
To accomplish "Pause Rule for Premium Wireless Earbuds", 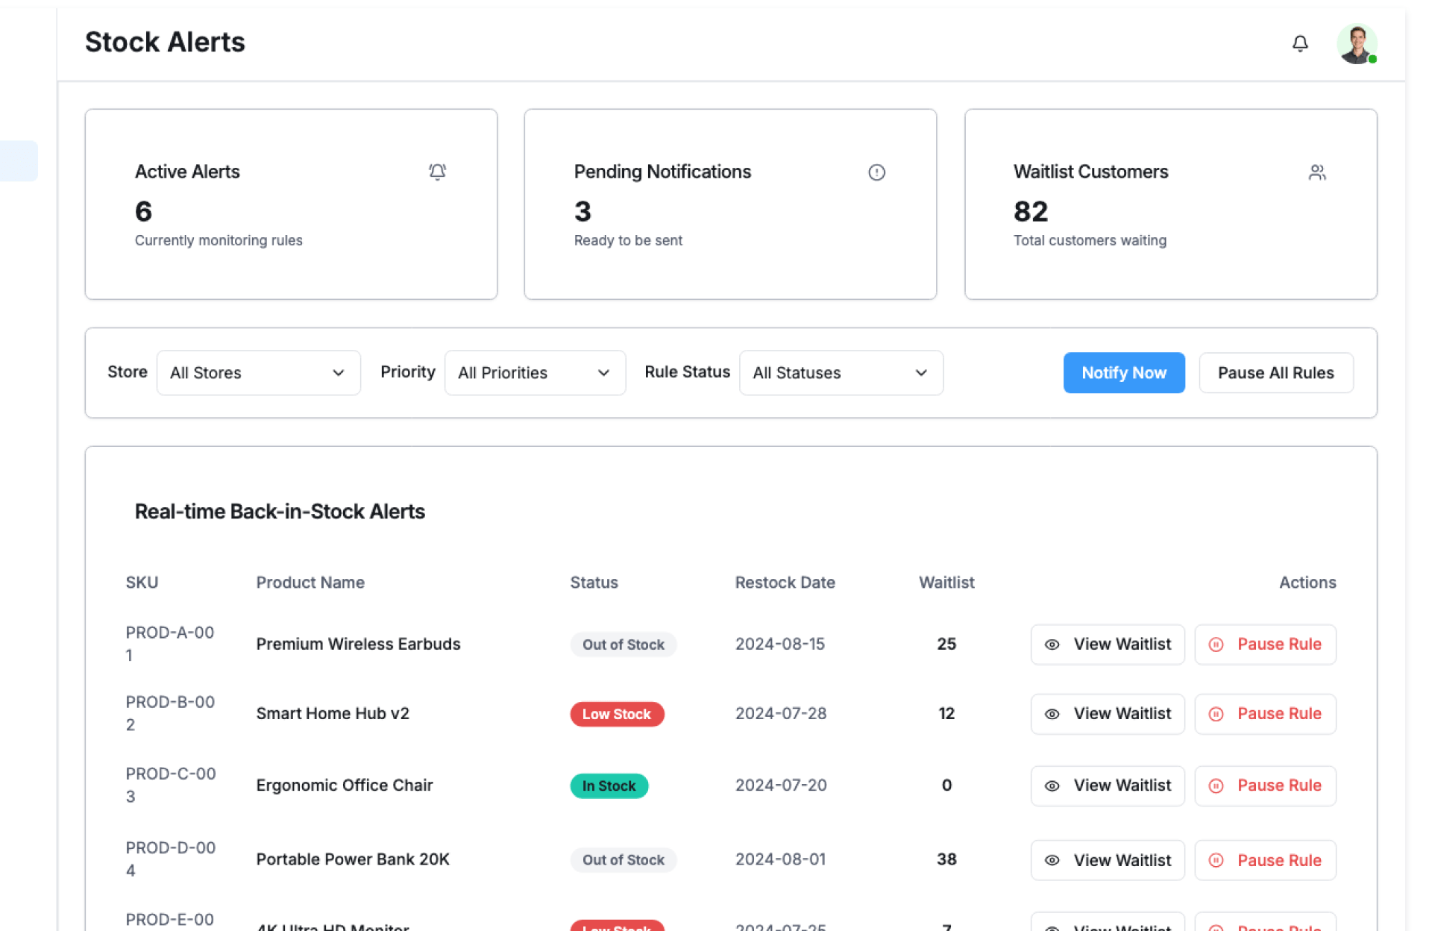I will pos(1264,645).
